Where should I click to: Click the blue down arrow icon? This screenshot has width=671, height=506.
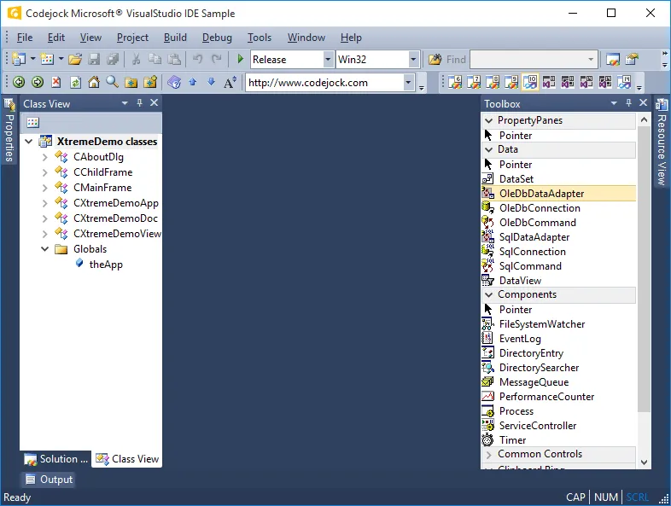(x=212, y=82)
